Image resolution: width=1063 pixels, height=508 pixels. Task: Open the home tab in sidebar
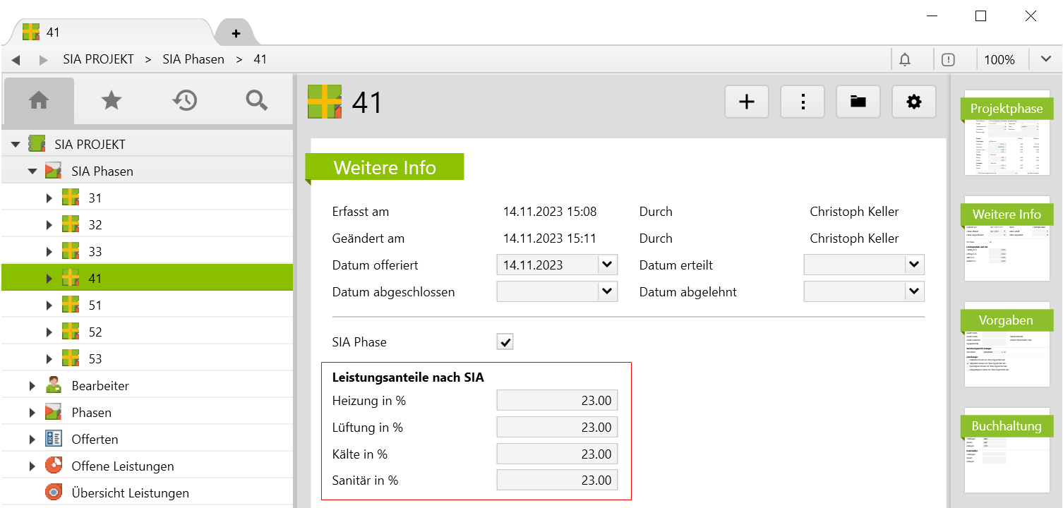point(39,101)
